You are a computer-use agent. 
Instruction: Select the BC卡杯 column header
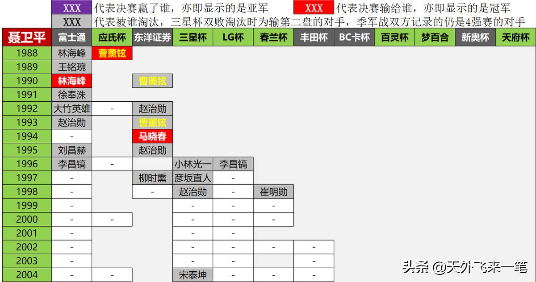tap(353, 37)
